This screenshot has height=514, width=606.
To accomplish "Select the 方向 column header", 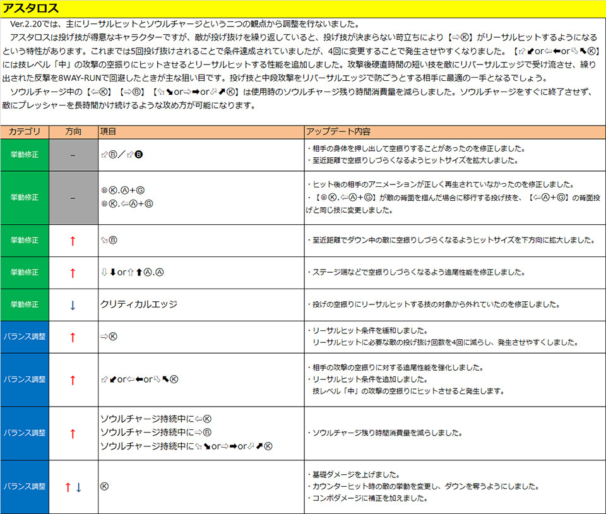I will (73, 132).
